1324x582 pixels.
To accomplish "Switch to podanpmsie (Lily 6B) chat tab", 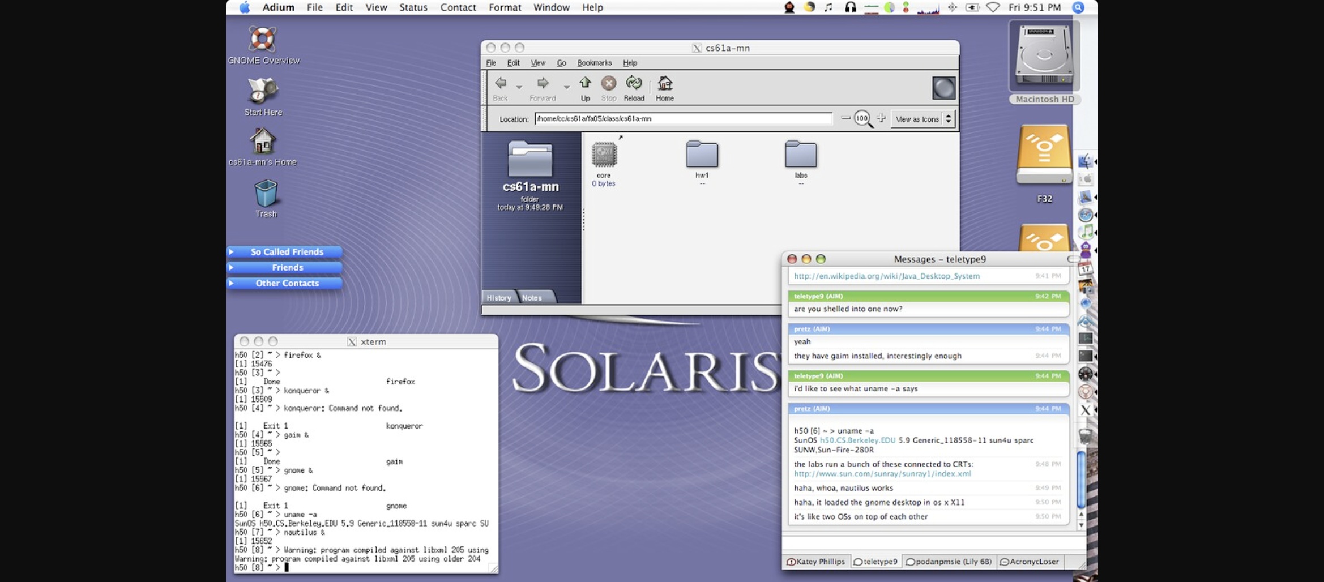I will point(949,562).
